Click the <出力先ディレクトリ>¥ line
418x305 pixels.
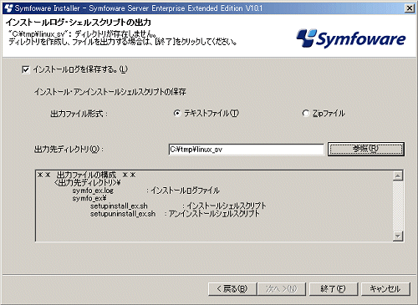click(88, 183)
